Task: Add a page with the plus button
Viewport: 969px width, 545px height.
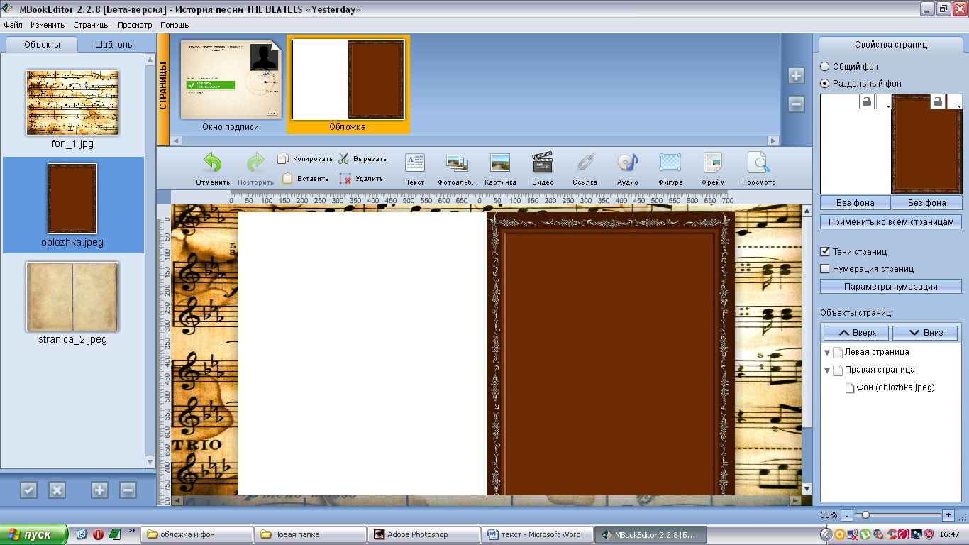Action: click(796, 76)
